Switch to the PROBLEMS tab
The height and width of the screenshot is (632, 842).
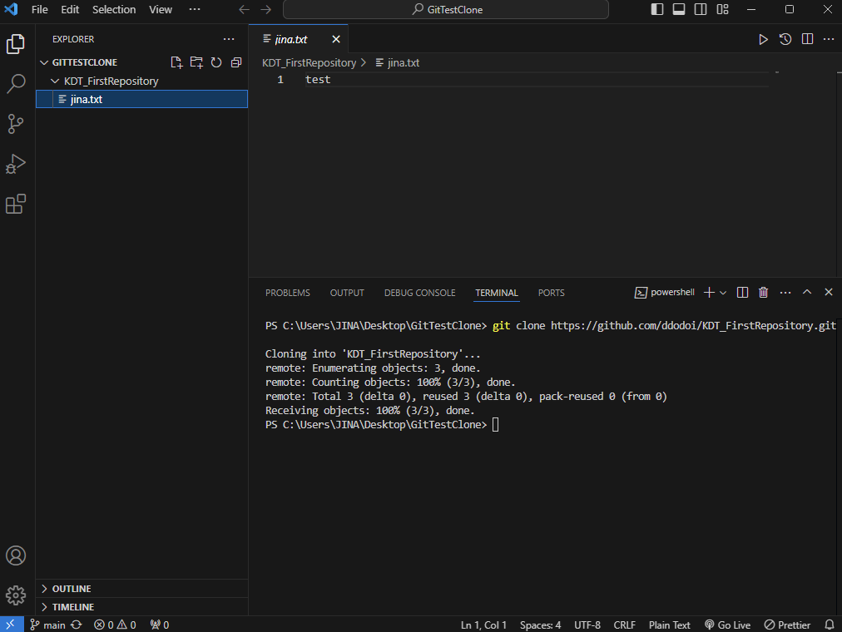(287, 293)
